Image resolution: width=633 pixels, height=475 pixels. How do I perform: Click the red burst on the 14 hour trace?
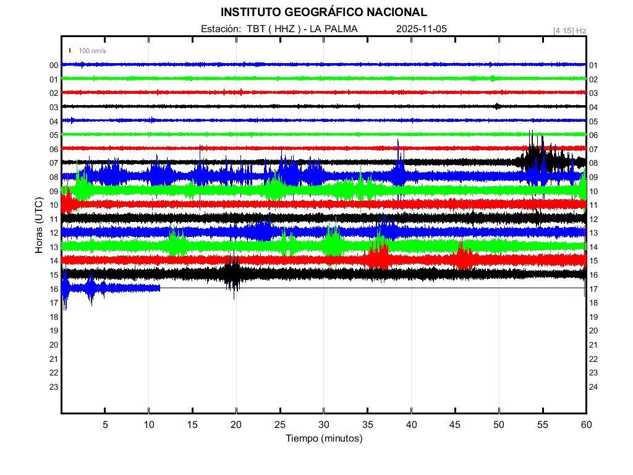(x=378, y=257)
